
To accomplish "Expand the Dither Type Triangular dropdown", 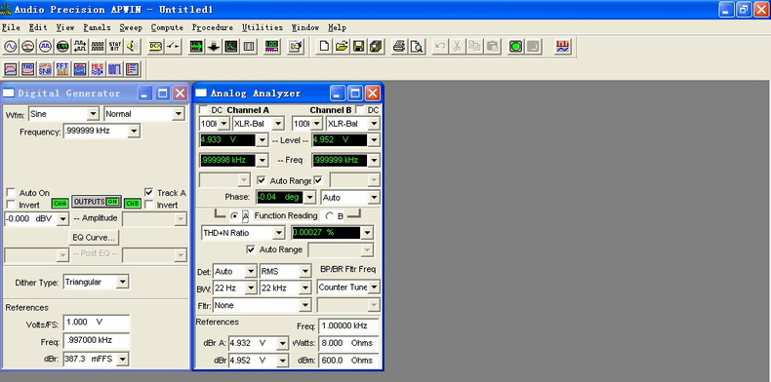I will pyautogui.click(x=123, y=282).
